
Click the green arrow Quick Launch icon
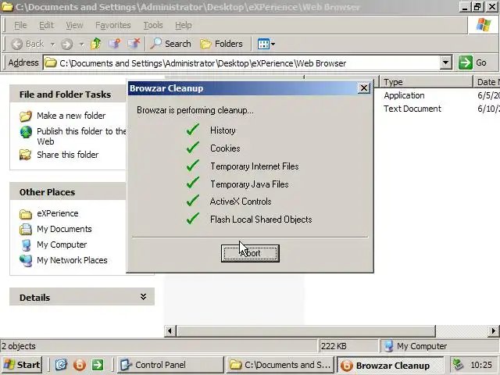pyautogui.click(x=98, y=365)
